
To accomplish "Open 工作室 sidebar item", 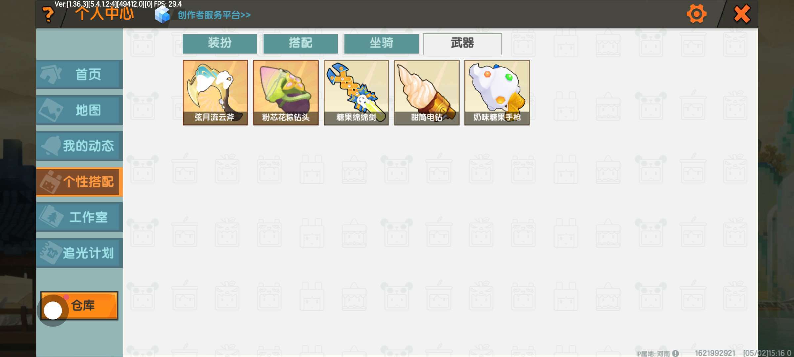I will point(79,217).
